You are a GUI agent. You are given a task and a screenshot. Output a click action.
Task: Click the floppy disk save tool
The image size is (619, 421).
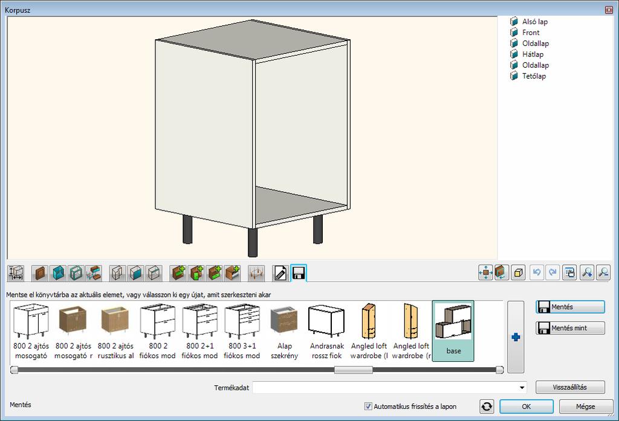[299, 273]
